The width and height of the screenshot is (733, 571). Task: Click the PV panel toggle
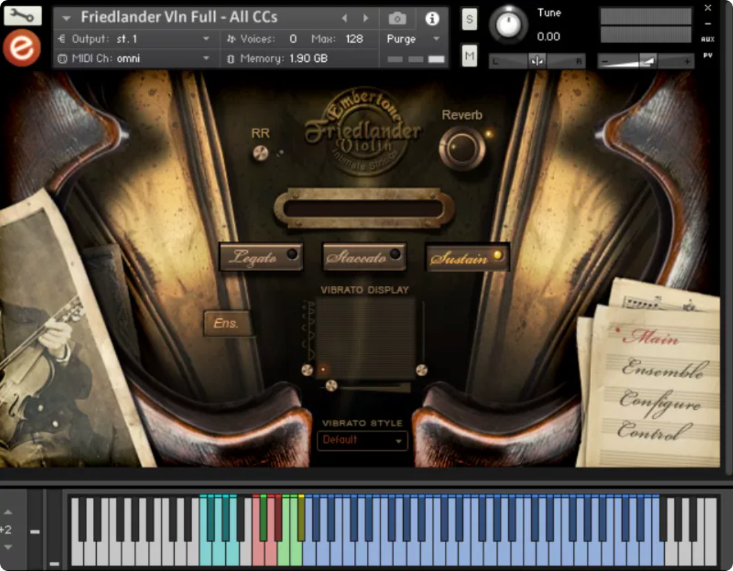tap(708, 55)
